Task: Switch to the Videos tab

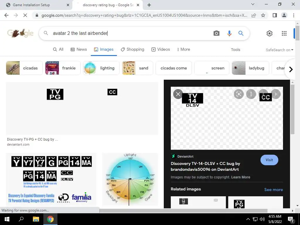Action: pyautogui.click(x=161, y=49)
